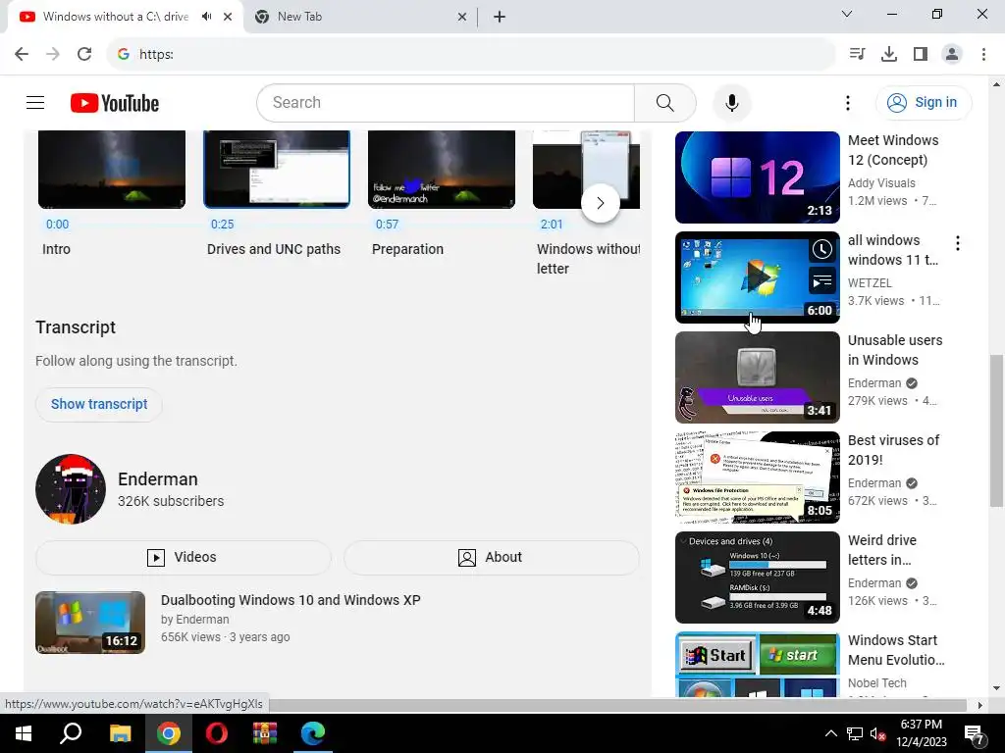This screenshot has height=753, width=1005.
Task: Click the search magnifier button
Action: 664,102
